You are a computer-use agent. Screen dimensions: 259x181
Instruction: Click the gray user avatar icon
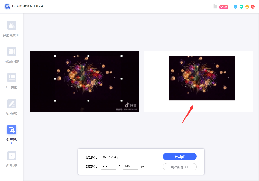tap(215, 6)
